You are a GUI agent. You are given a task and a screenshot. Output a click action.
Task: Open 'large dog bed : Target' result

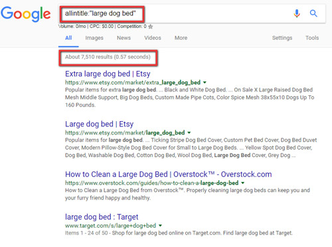tap(102, 217)
